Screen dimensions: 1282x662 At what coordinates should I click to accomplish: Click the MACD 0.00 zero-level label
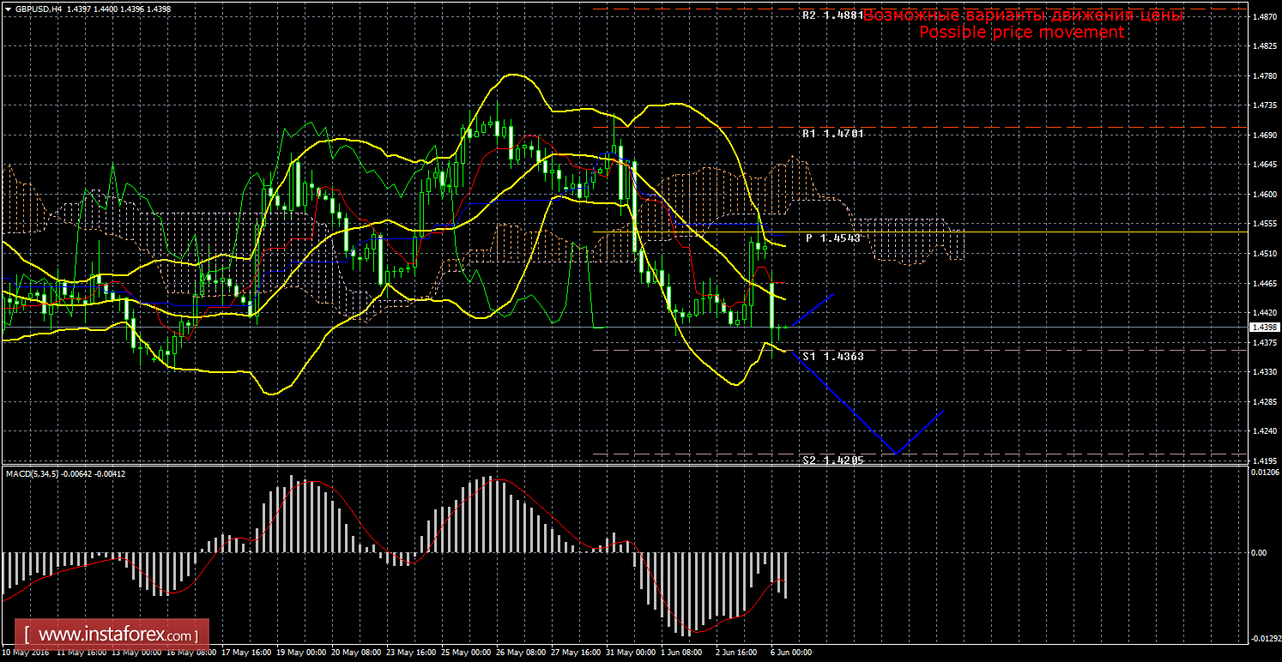(x=1258, y=552)
